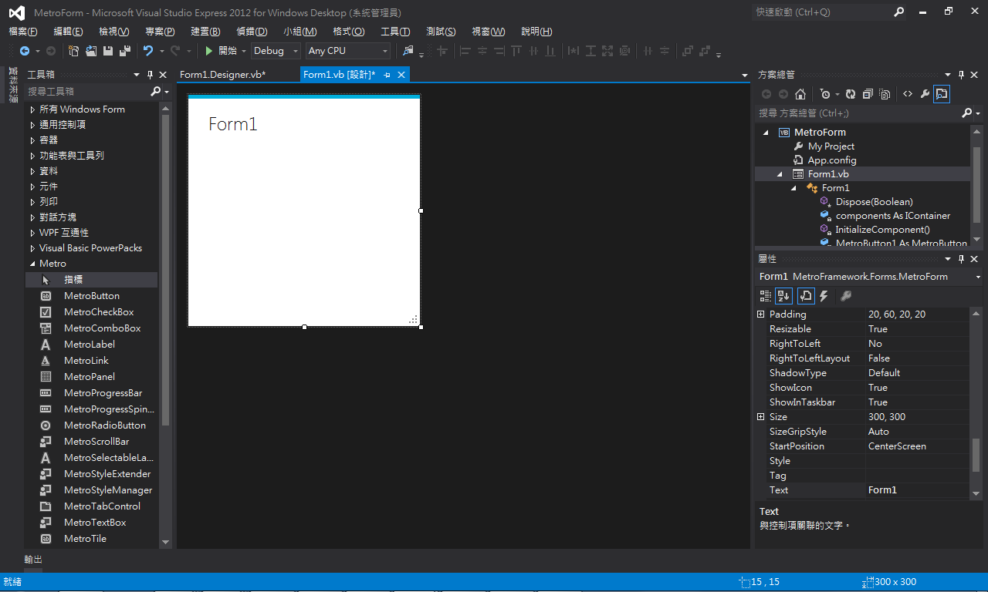Click the StartPosition property value CenterScreen
988x592 pixels.
[917, 446]
